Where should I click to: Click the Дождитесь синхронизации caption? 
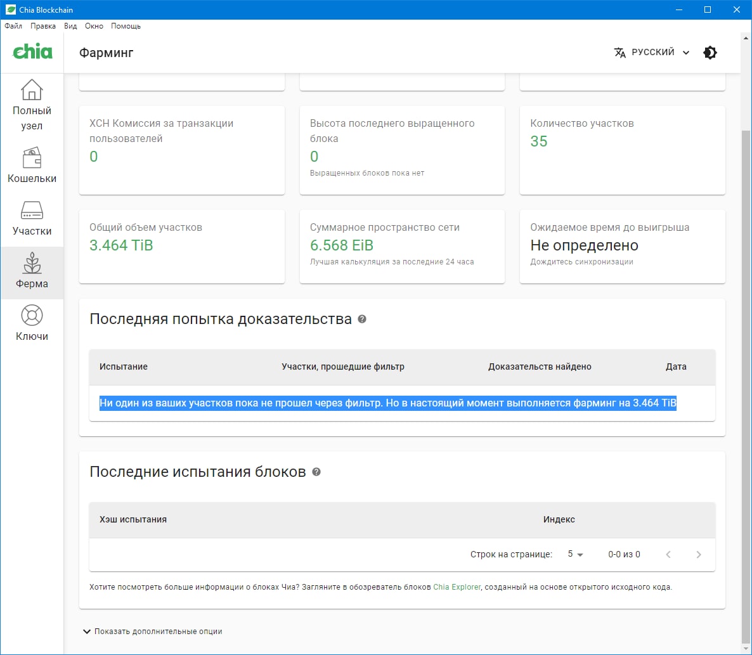click(x=581, y=262)
